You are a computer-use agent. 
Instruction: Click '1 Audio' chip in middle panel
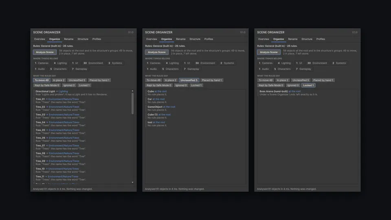[x=152, y=69]
